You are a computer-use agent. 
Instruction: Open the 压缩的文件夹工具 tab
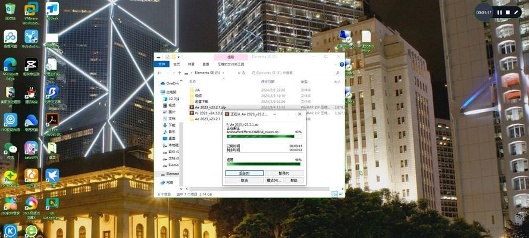coord(231,64)
